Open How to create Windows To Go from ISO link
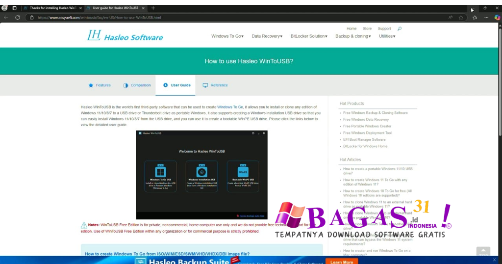This screenshot has width=502, height=264. pos(167,254)
